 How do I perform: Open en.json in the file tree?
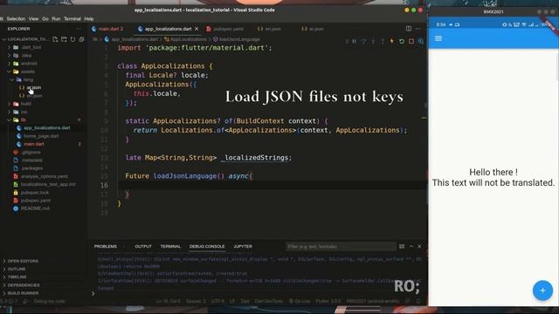(44, 96)
